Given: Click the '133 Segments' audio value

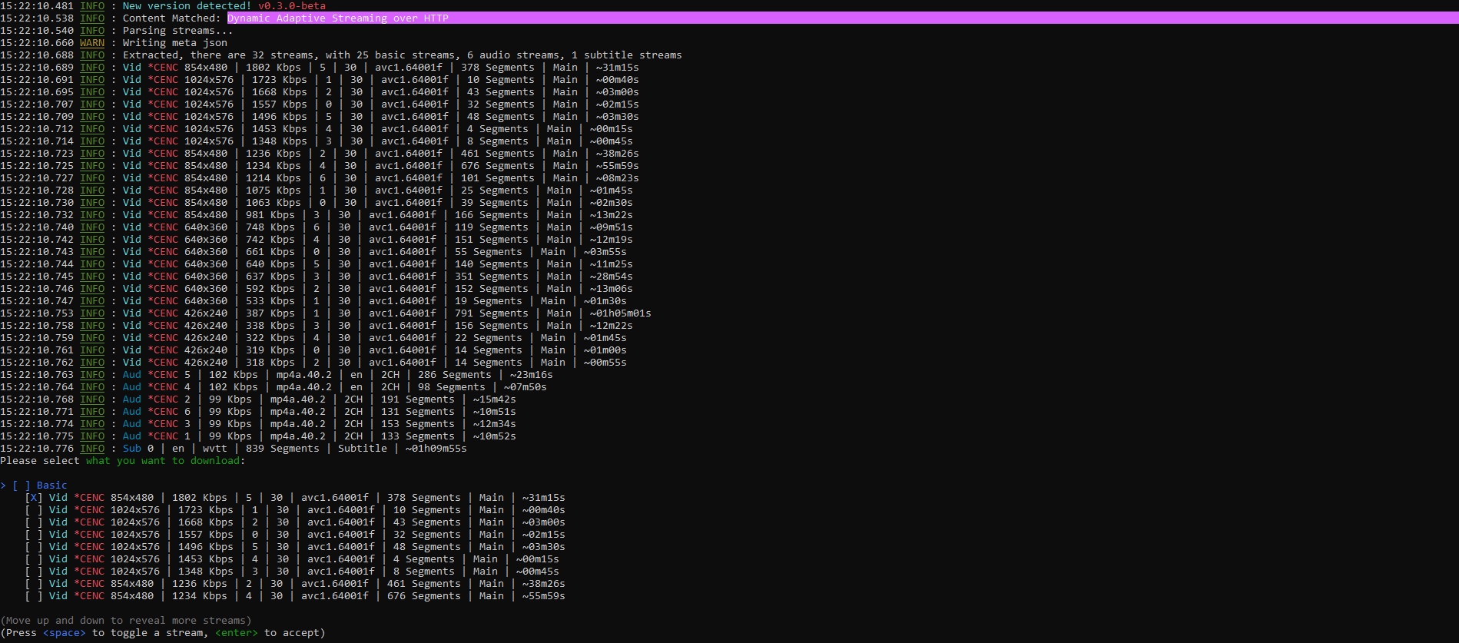Looking at the screenshot, I should [x=418, y=436].
